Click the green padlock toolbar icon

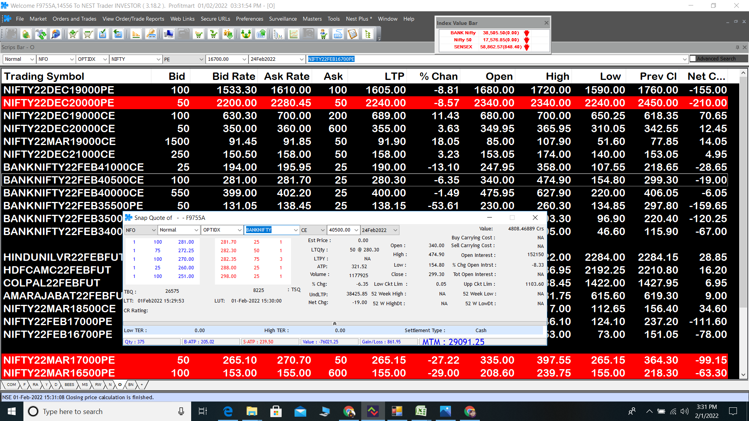26,34
